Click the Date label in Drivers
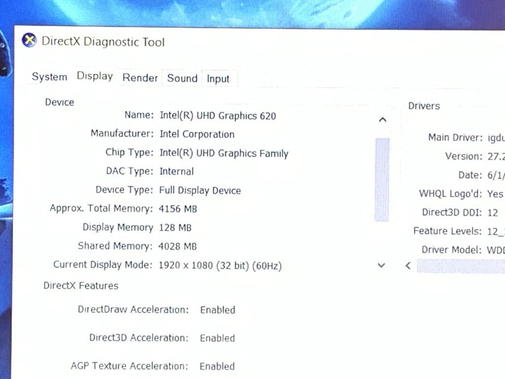505x379 pixels. click(x=470, y=175)
